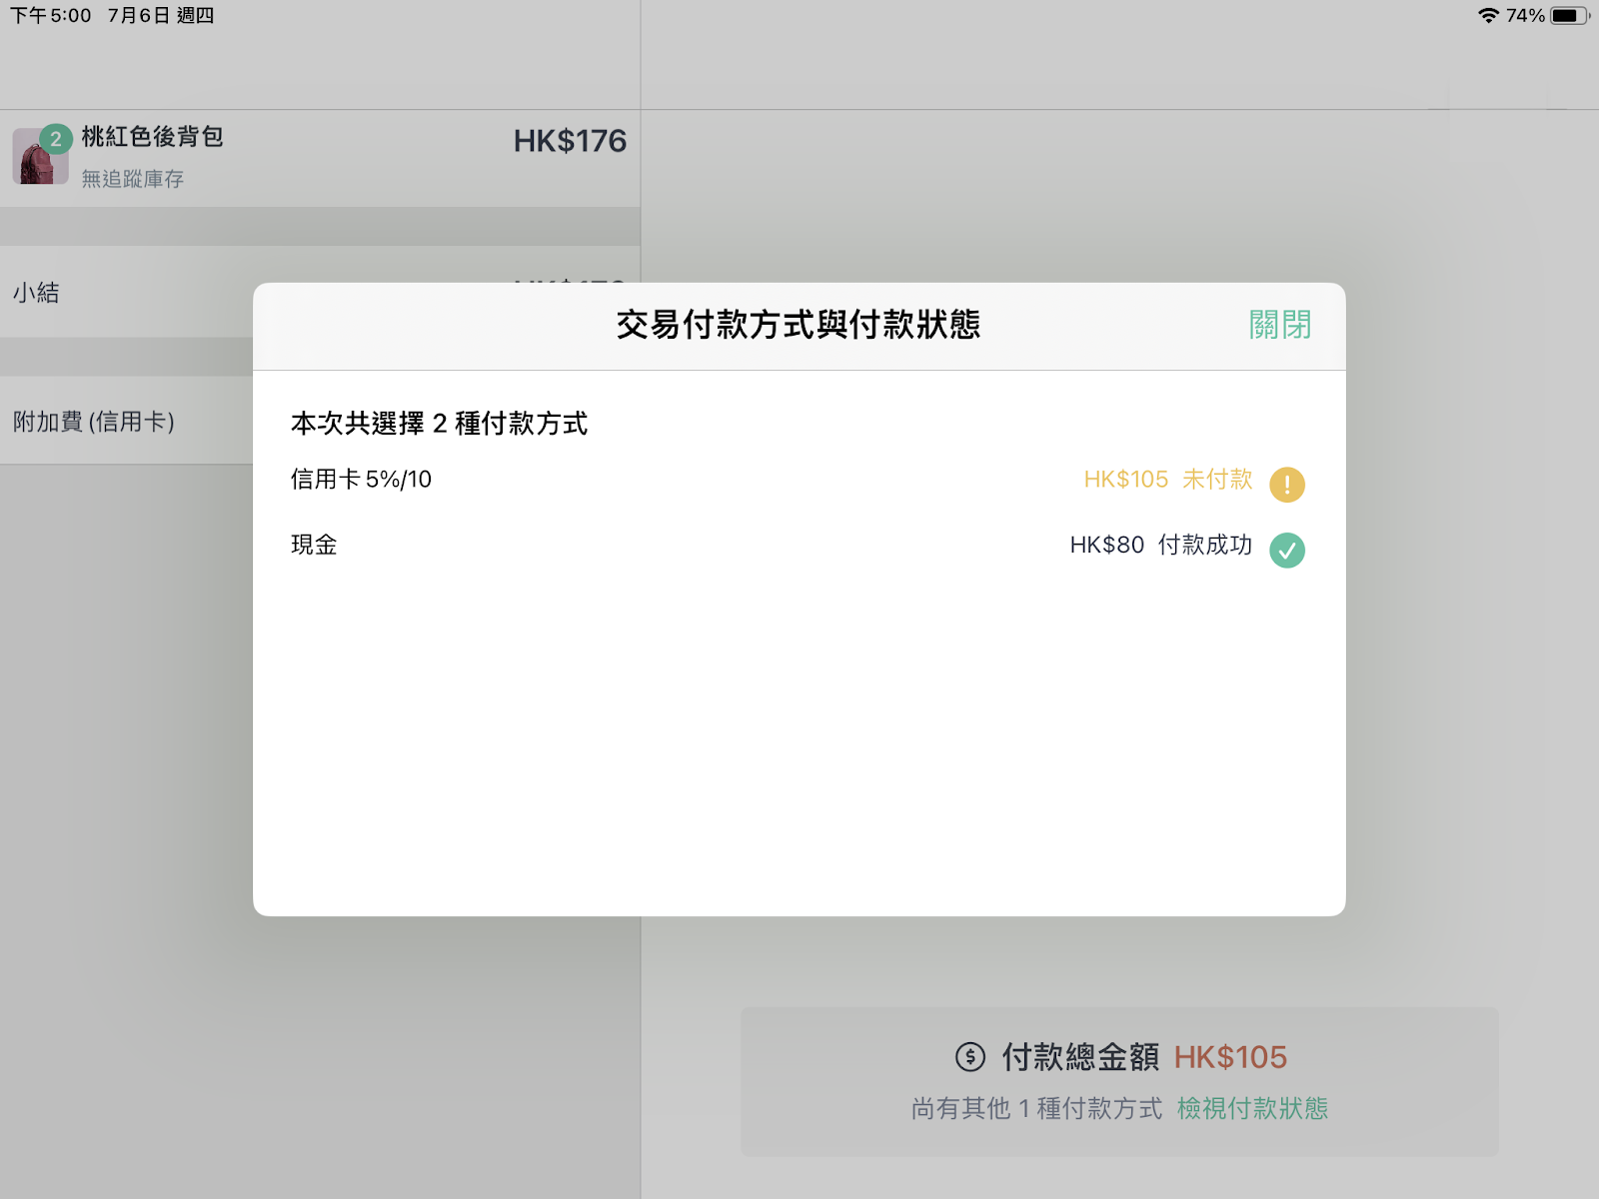The height and width of the screenshot is (1199, 1599).
Task: Click the green payment success checkmark
Action: [x=1287, y=550]
